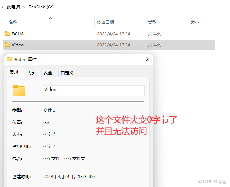Click the Video 属性 title text

pos(26,59)
